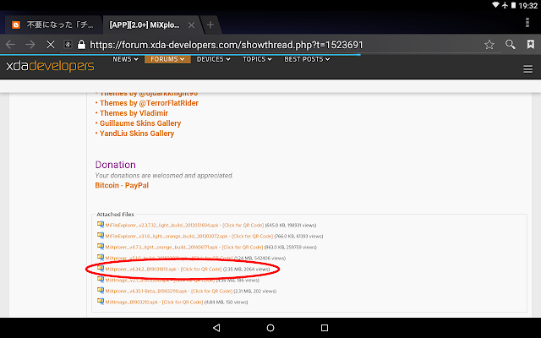The height and width of the screenshot is (338, 541).
Task: Expand the NEWS dropdown menu
Action: click(x=125, y=59)
